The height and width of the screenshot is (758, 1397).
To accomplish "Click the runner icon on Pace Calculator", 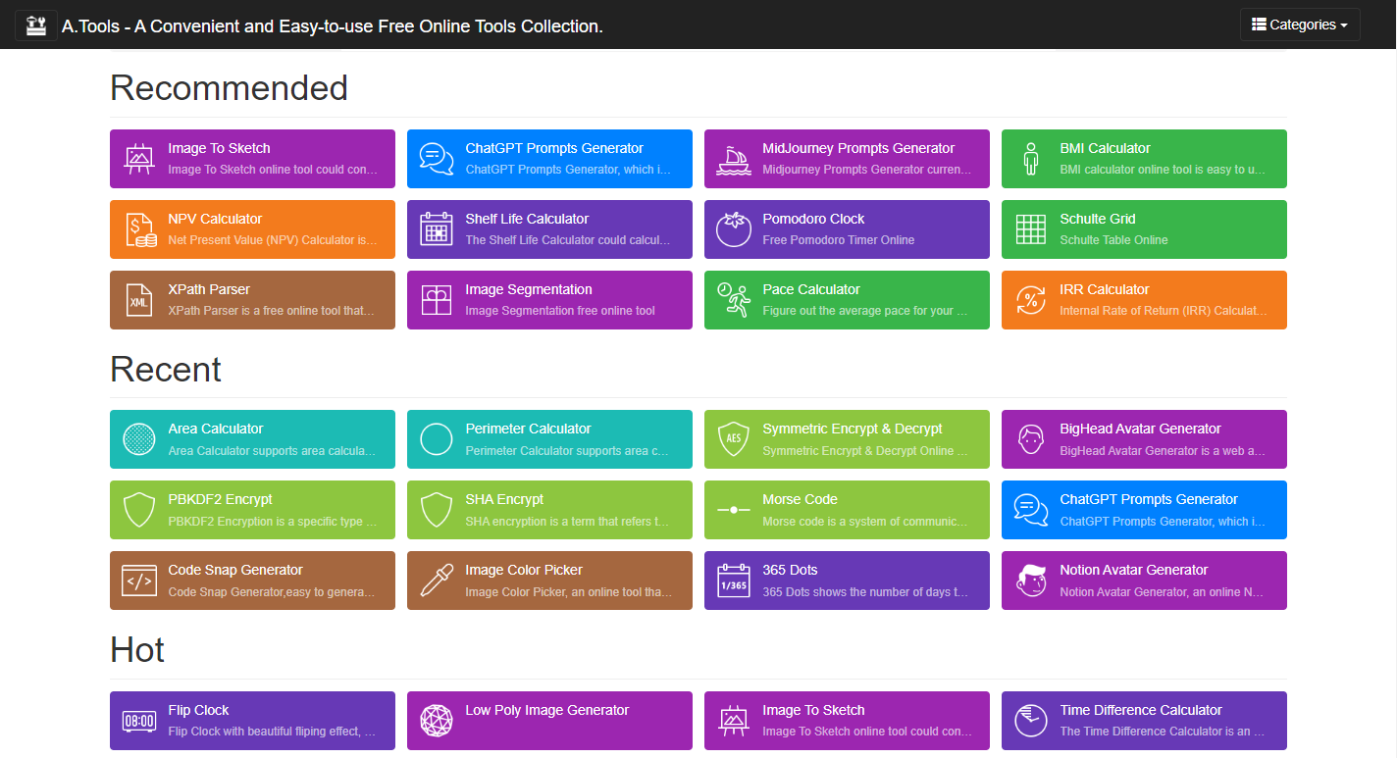I will pos(734,300).
